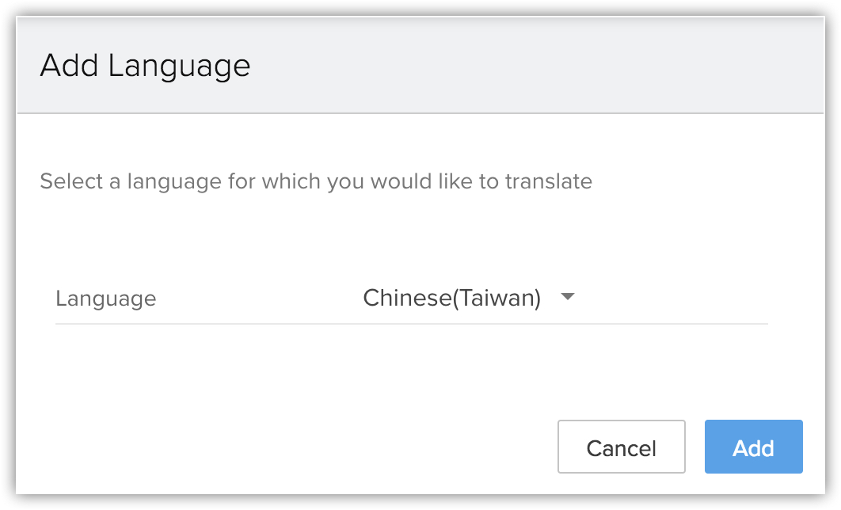Click the instruction text about translating
Image resolution: width=841 pixels, height=510 pixels.
click(316, 181)
